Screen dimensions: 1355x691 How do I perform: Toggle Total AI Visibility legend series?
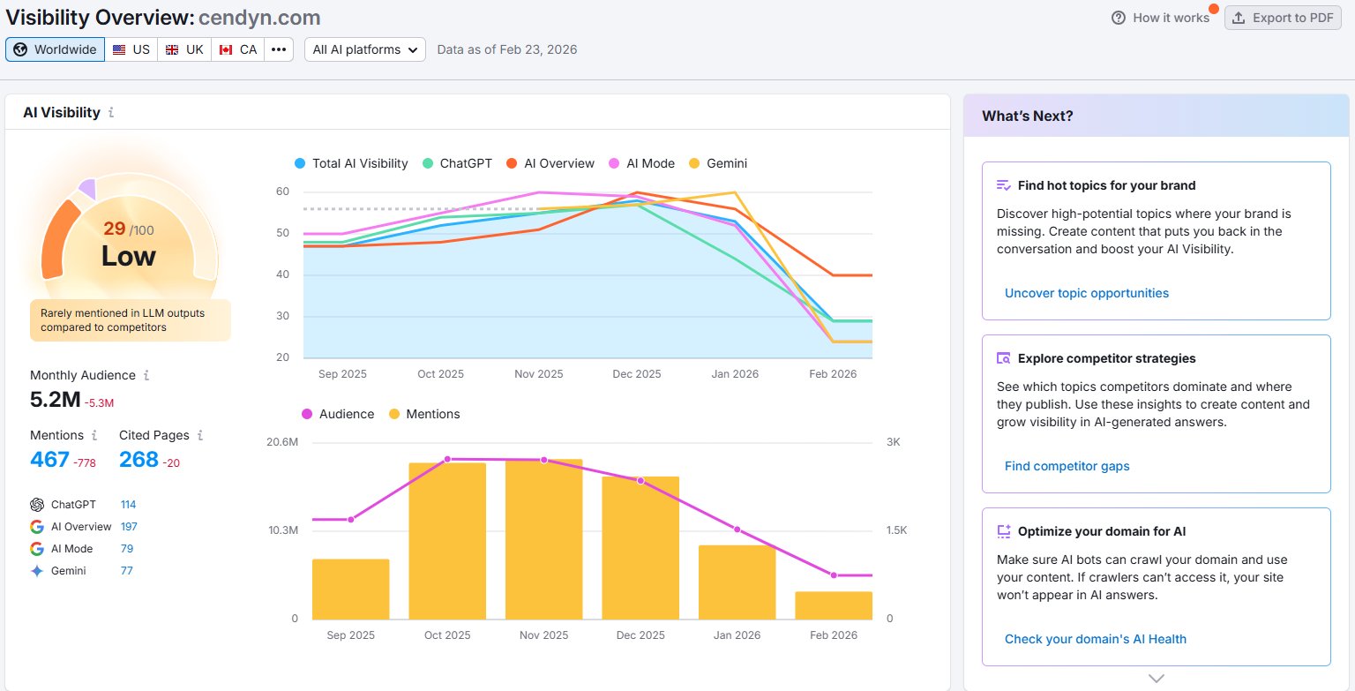[351, 163]
